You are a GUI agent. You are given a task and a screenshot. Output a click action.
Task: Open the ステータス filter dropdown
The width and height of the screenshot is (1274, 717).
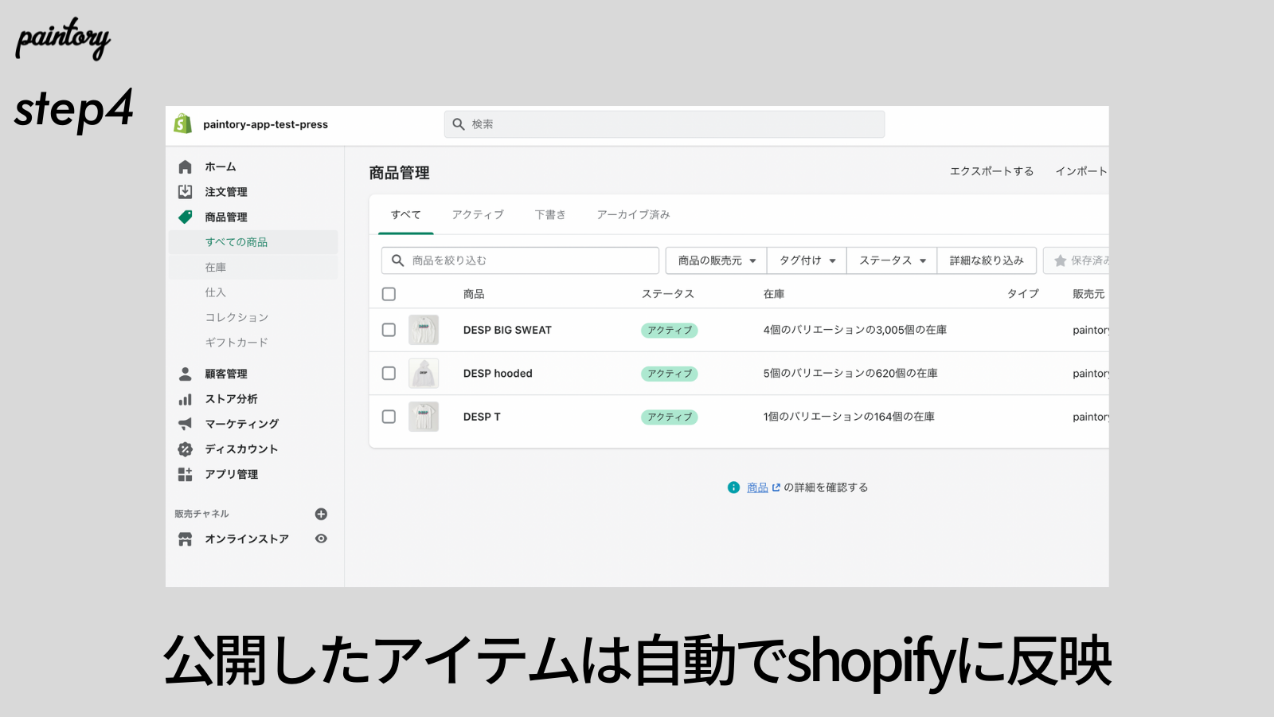[x=892, y=261]
